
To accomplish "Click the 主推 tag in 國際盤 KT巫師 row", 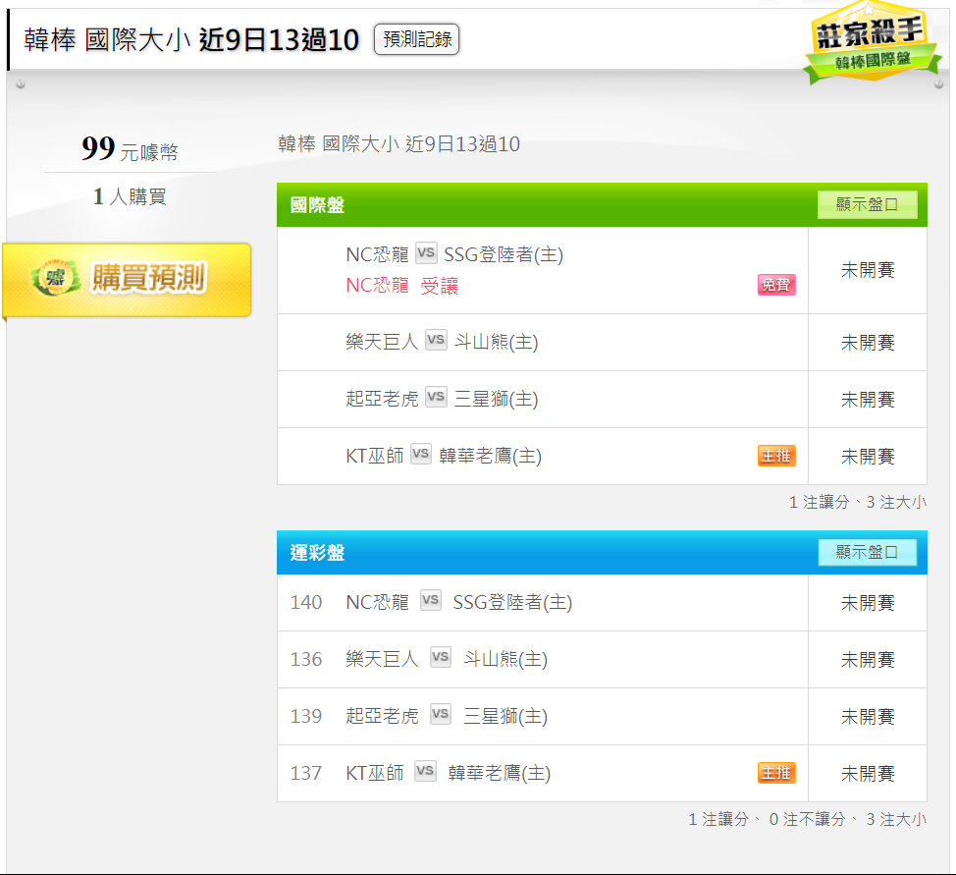I will pos(776,456).
